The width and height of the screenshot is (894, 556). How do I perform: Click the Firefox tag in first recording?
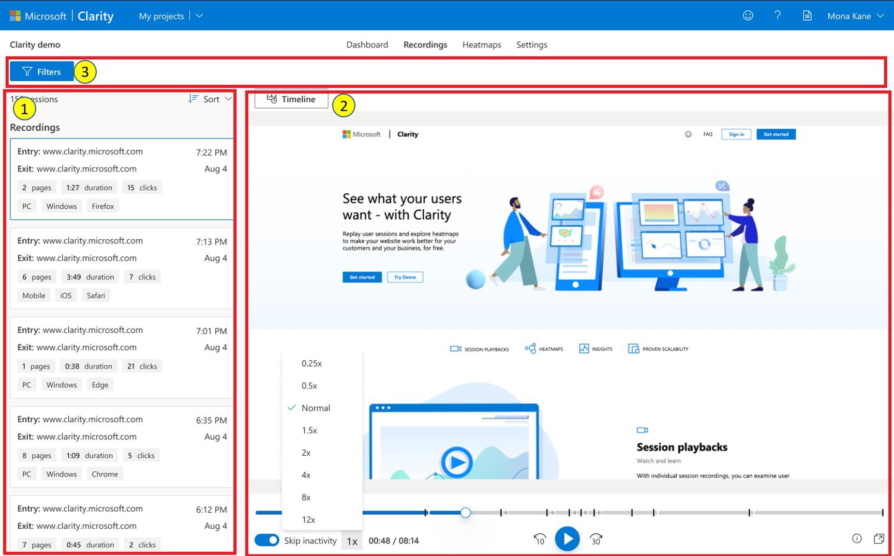(x=103, y=206)
